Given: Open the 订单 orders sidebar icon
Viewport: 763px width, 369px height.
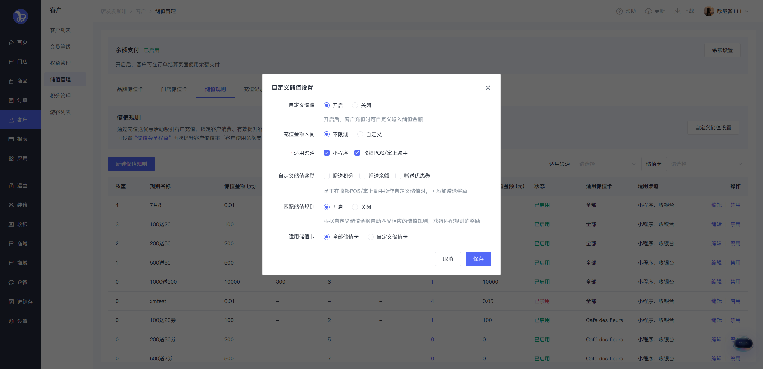Looking at the screenshot, I should click(11, 101).
